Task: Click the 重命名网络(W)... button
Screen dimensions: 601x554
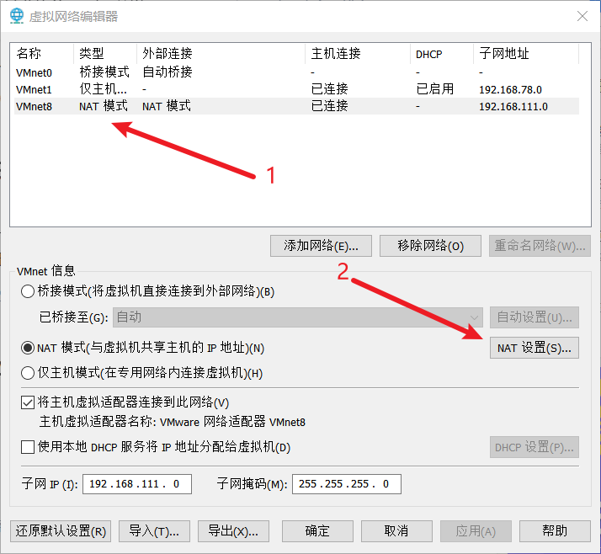Action: (x=540, y=246)
